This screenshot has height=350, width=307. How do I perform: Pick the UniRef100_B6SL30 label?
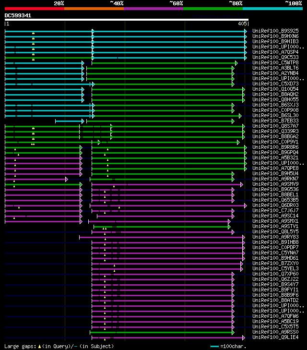point(275,115)
